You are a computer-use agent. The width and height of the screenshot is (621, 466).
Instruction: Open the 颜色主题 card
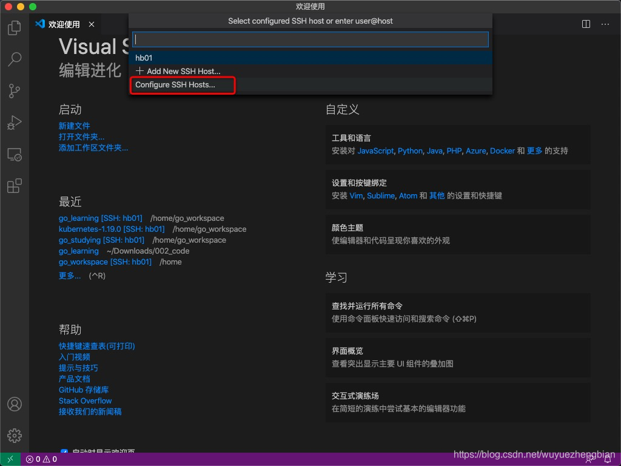(458, 234)
